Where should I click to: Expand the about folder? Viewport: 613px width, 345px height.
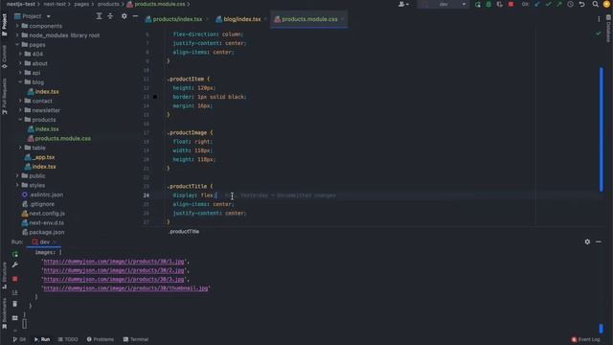click(20, 63)
